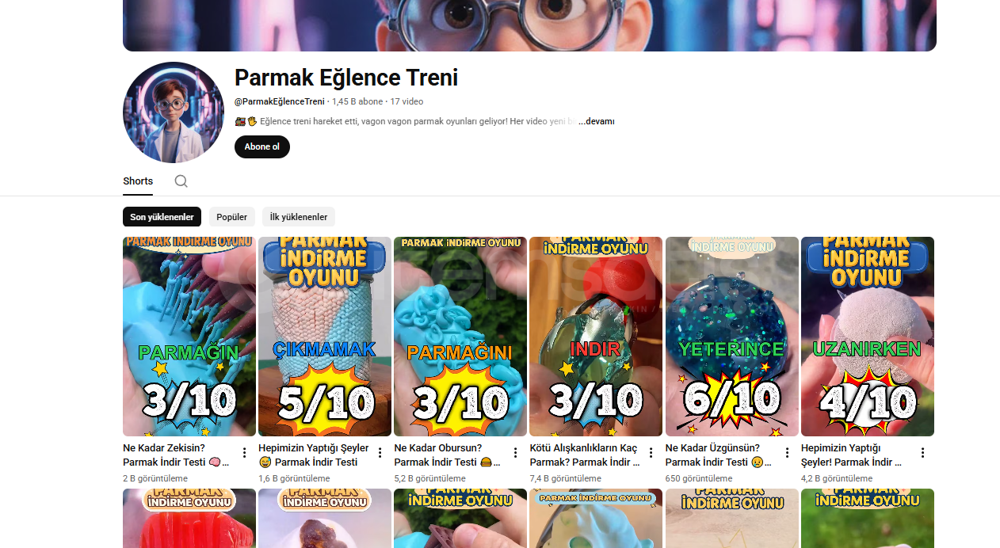
Task: Switch to the Shorts tab
Action: coord(138,181)
